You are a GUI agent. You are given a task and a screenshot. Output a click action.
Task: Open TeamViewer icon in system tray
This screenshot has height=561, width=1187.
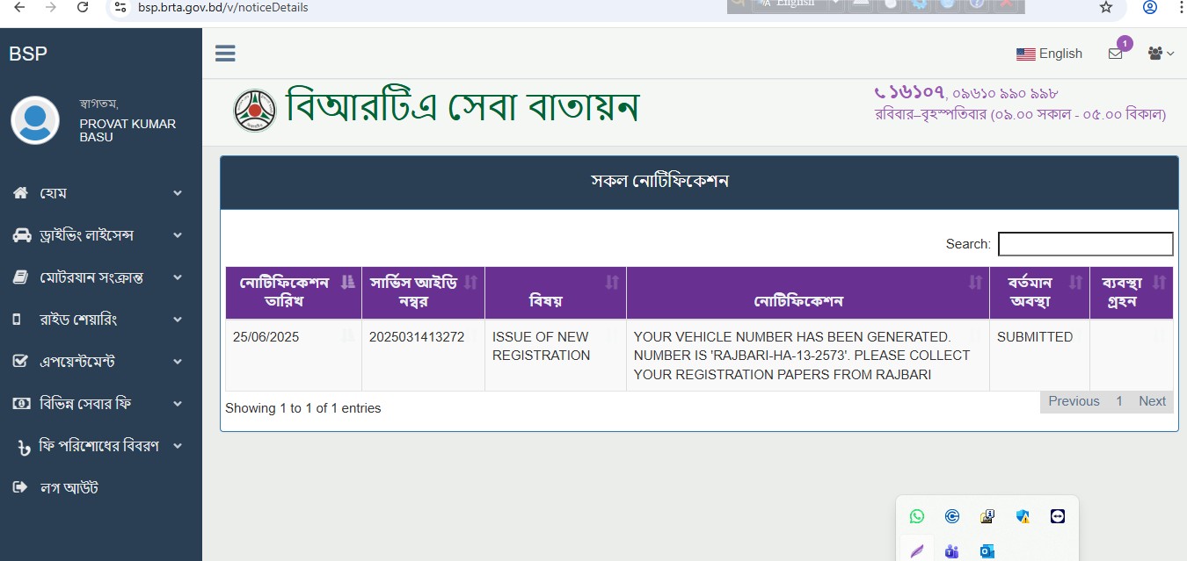pos(1058,516)
